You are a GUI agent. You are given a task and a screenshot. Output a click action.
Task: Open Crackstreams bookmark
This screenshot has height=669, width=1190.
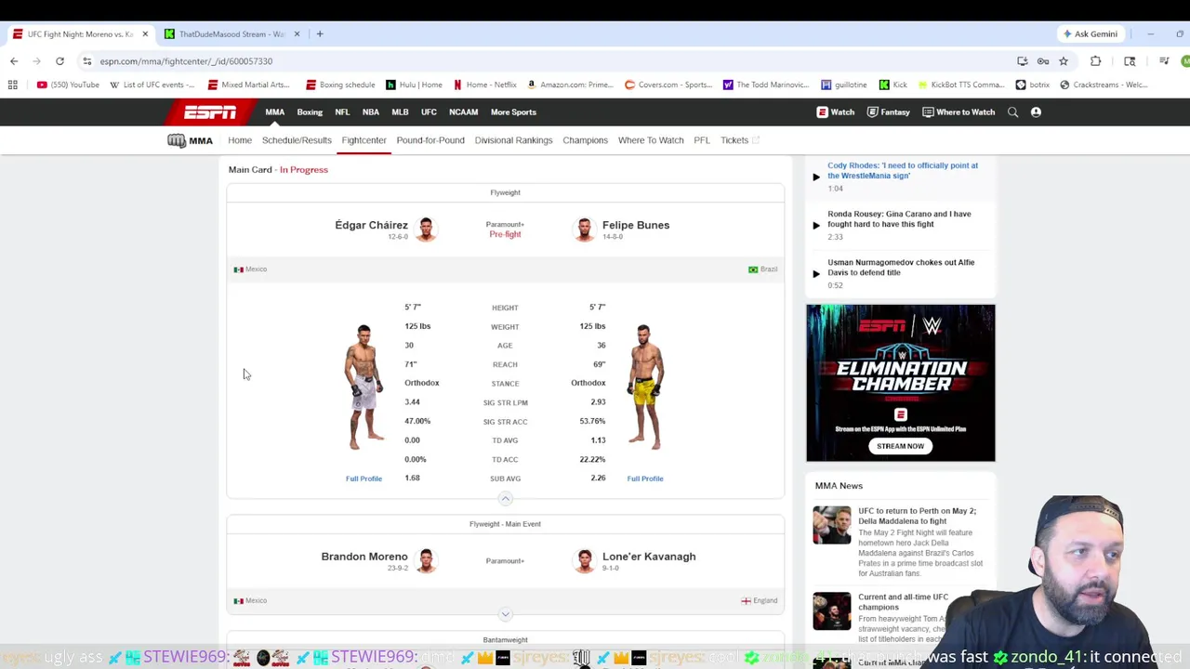point(1104,85)
